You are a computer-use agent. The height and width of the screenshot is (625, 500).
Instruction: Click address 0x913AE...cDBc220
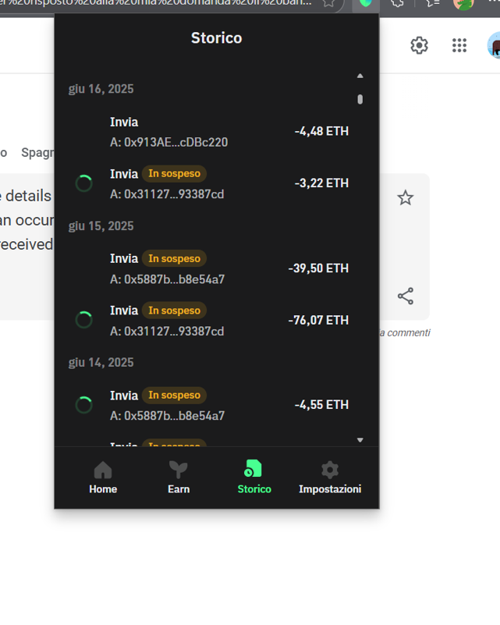point(168,143)
